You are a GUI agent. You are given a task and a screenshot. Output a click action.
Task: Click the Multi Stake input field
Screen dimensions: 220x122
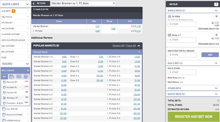182,72
